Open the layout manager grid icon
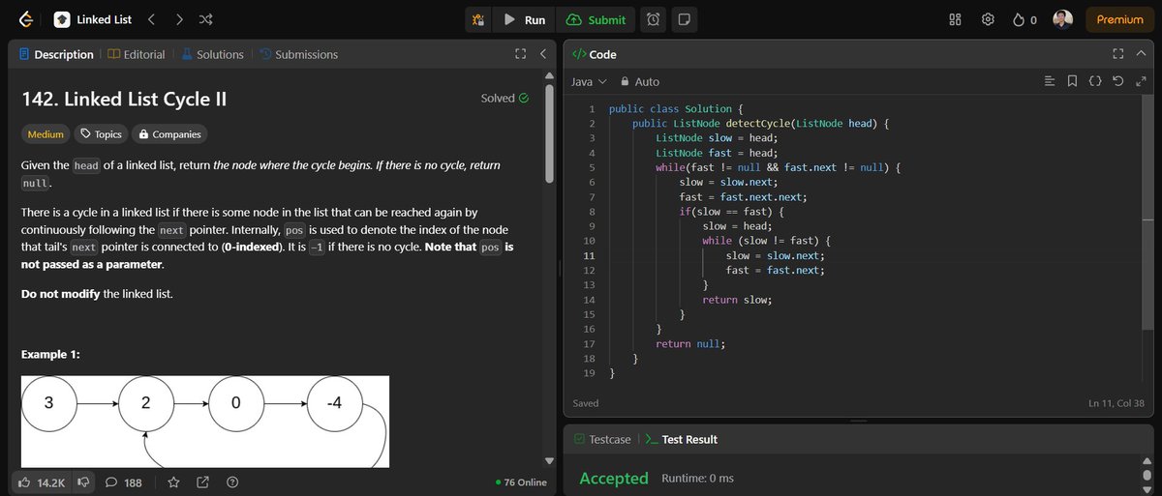1162x496 pixels. [955, 19]
